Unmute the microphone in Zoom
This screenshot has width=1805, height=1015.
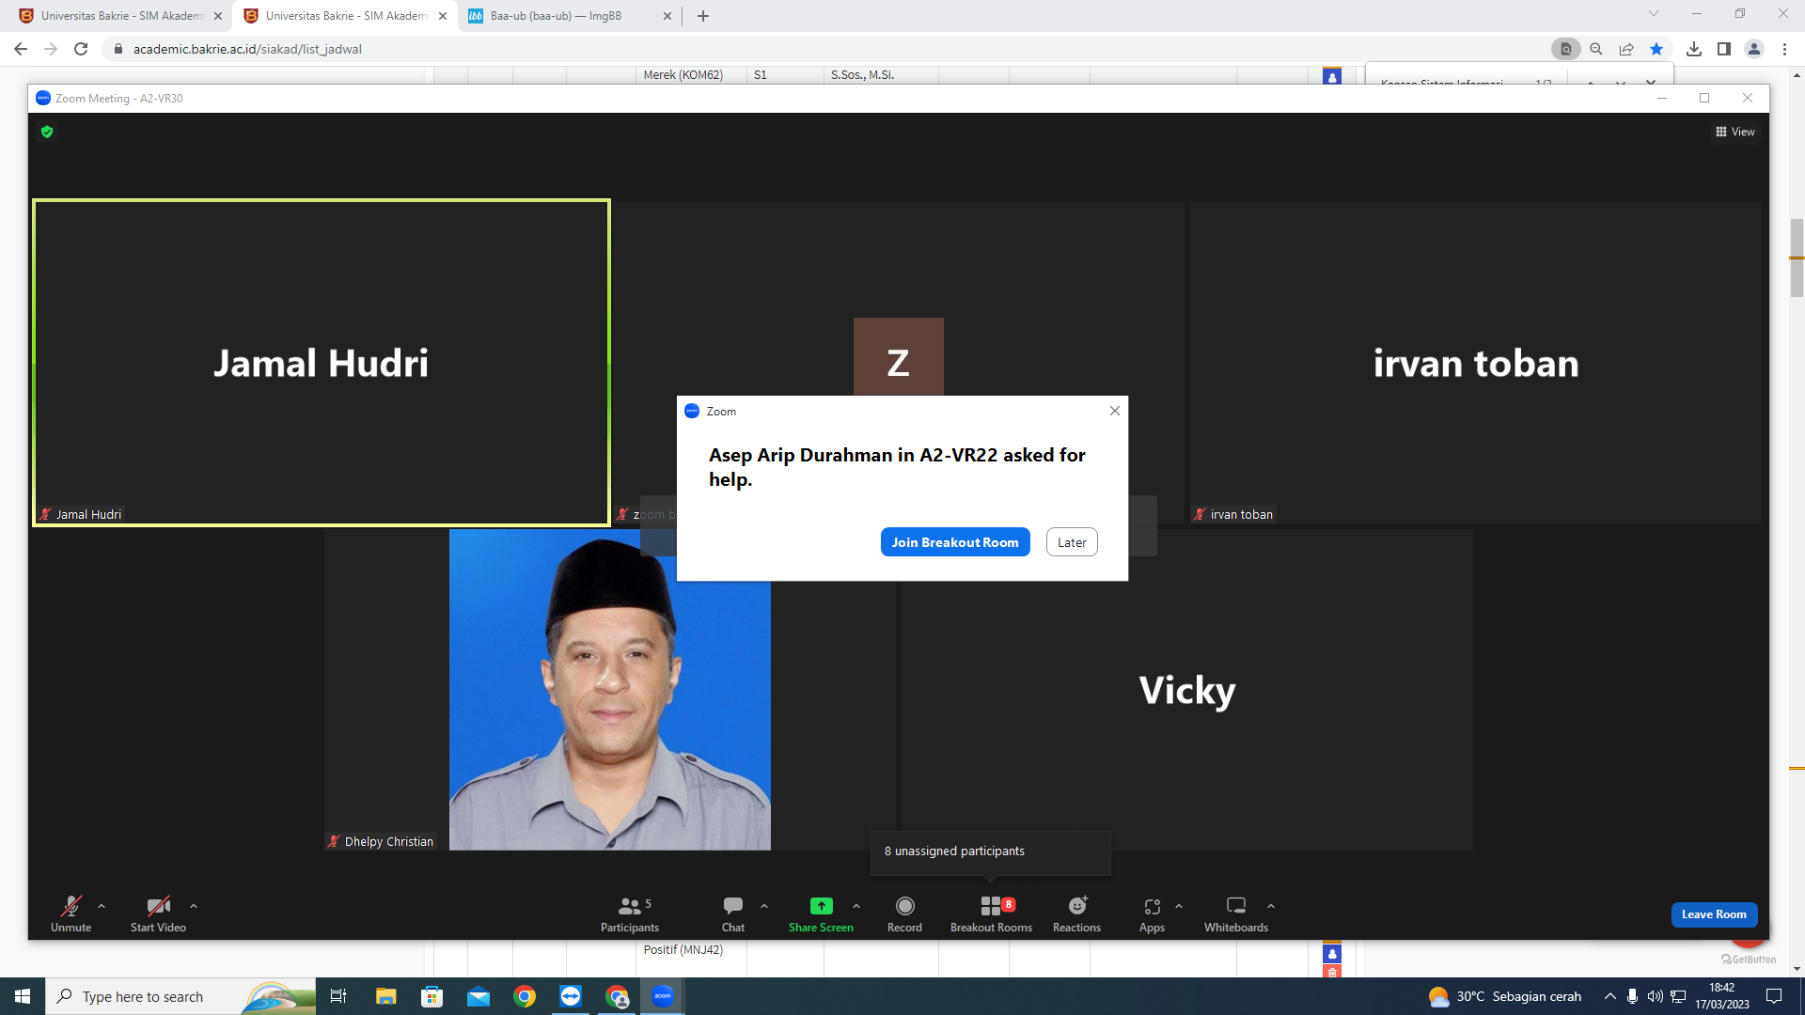click(71, 913)
